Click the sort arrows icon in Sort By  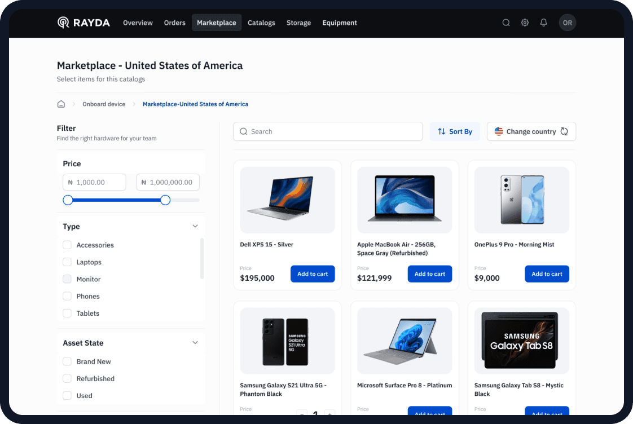[x=442, y=131]
